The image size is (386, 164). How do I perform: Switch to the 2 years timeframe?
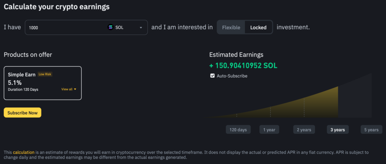304,130
